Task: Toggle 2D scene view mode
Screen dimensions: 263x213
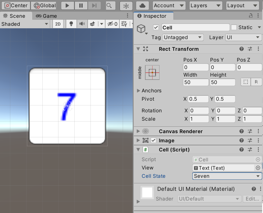Action: 58,24
